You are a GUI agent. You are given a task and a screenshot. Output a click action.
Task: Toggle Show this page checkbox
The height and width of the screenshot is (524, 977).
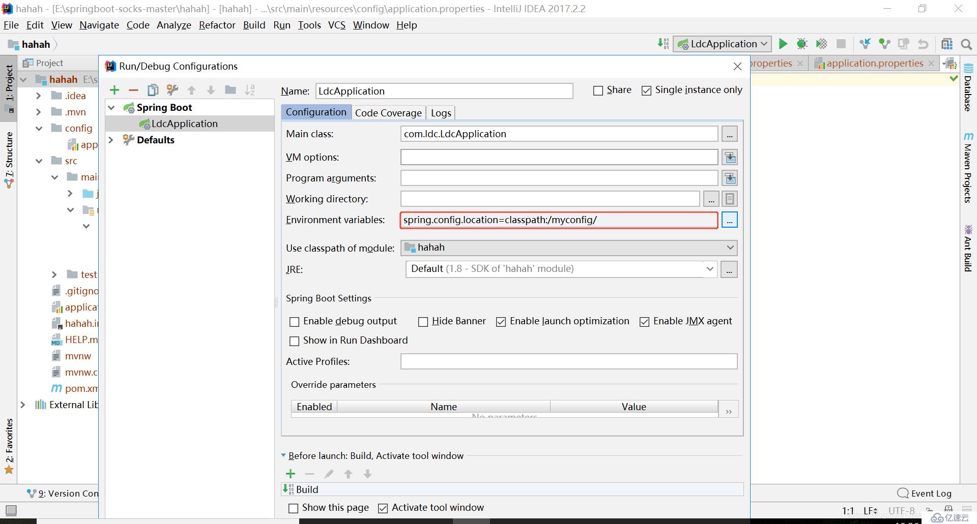point(293,508)
